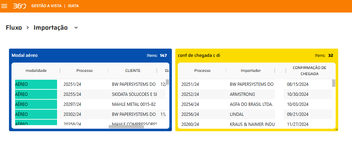
Task: Click BW PAPERSYSTEMS DO importer in conf de chegada
Action: pyautogui.click(x=252, y=84)
